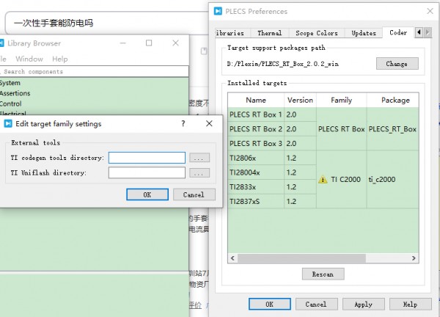Click the Name column header
The image size is (440, 317).
tap(256, 101)
